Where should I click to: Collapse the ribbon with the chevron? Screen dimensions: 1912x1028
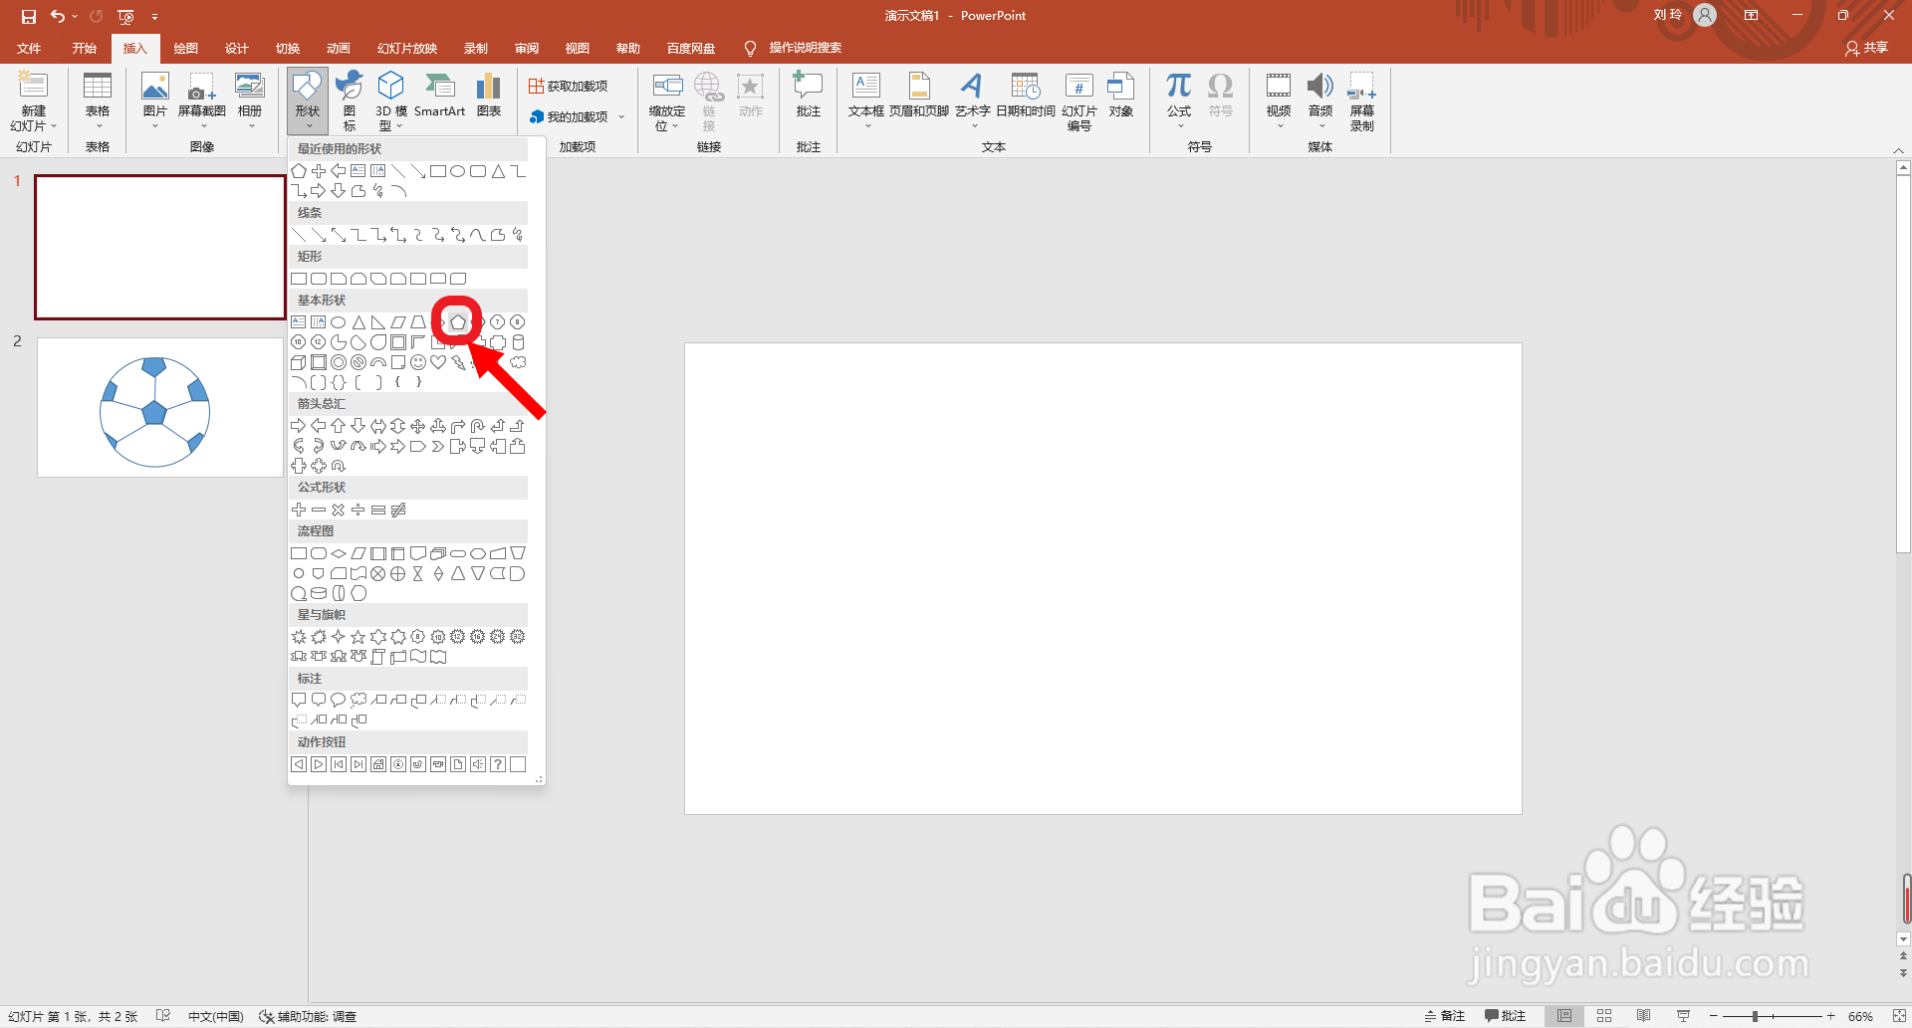click(x=1898, y=150)
